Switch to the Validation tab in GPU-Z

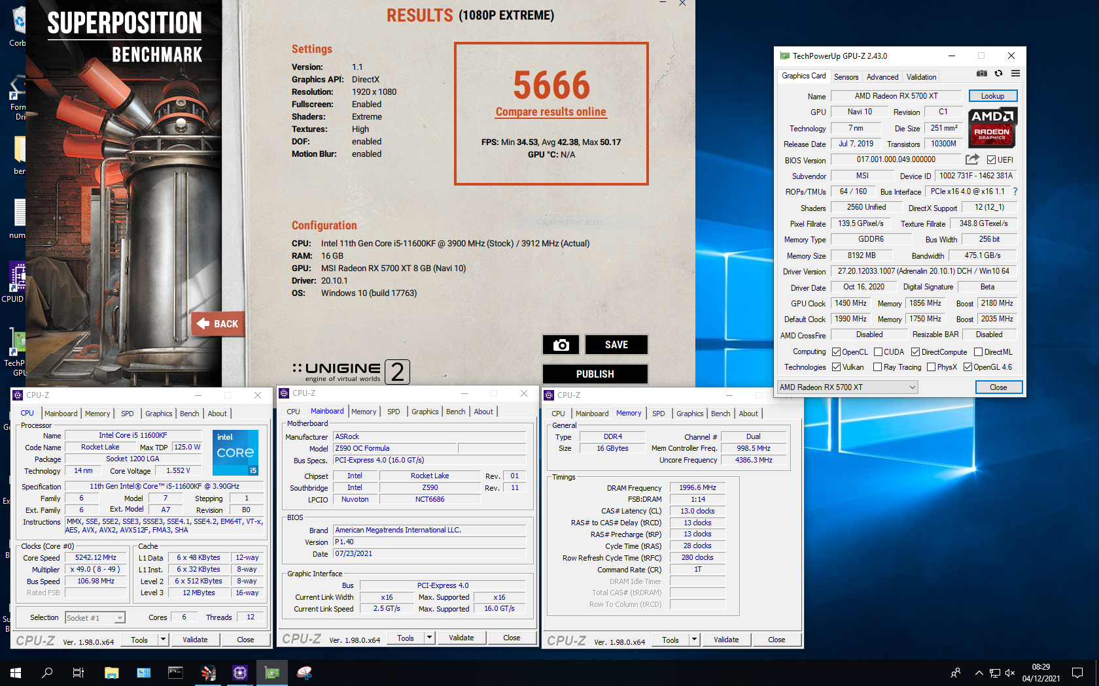pos(921,77)
